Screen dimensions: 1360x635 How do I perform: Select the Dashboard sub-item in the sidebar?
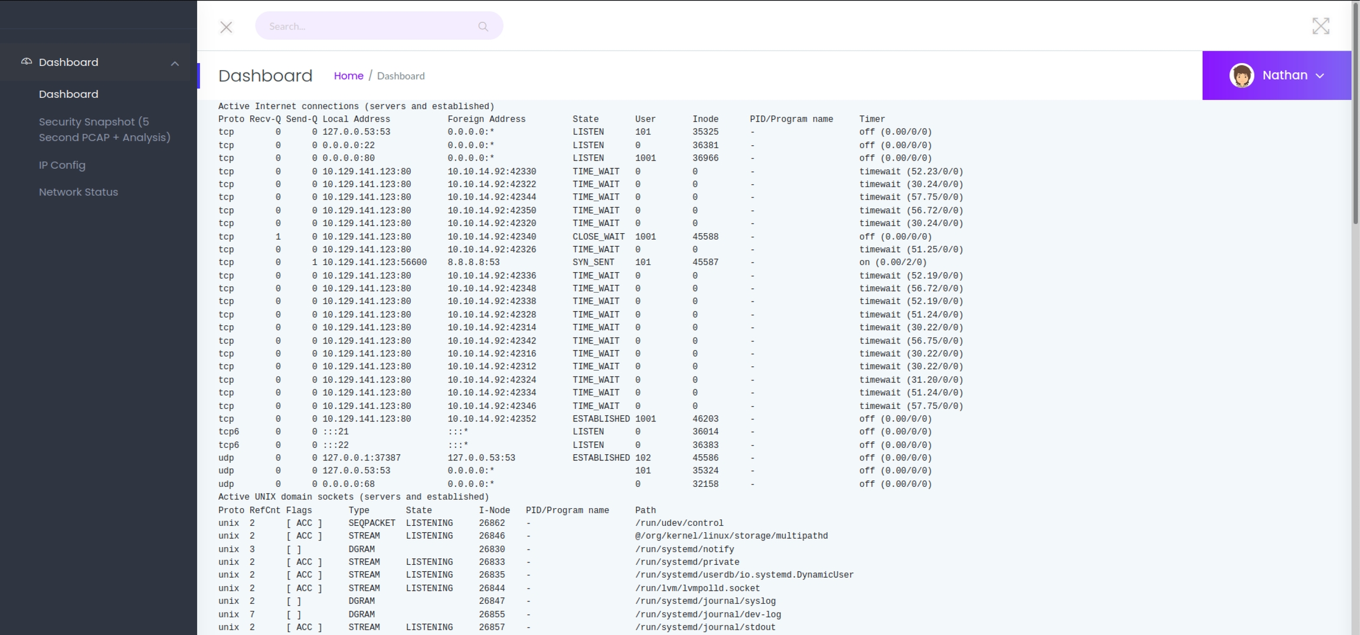68,94
